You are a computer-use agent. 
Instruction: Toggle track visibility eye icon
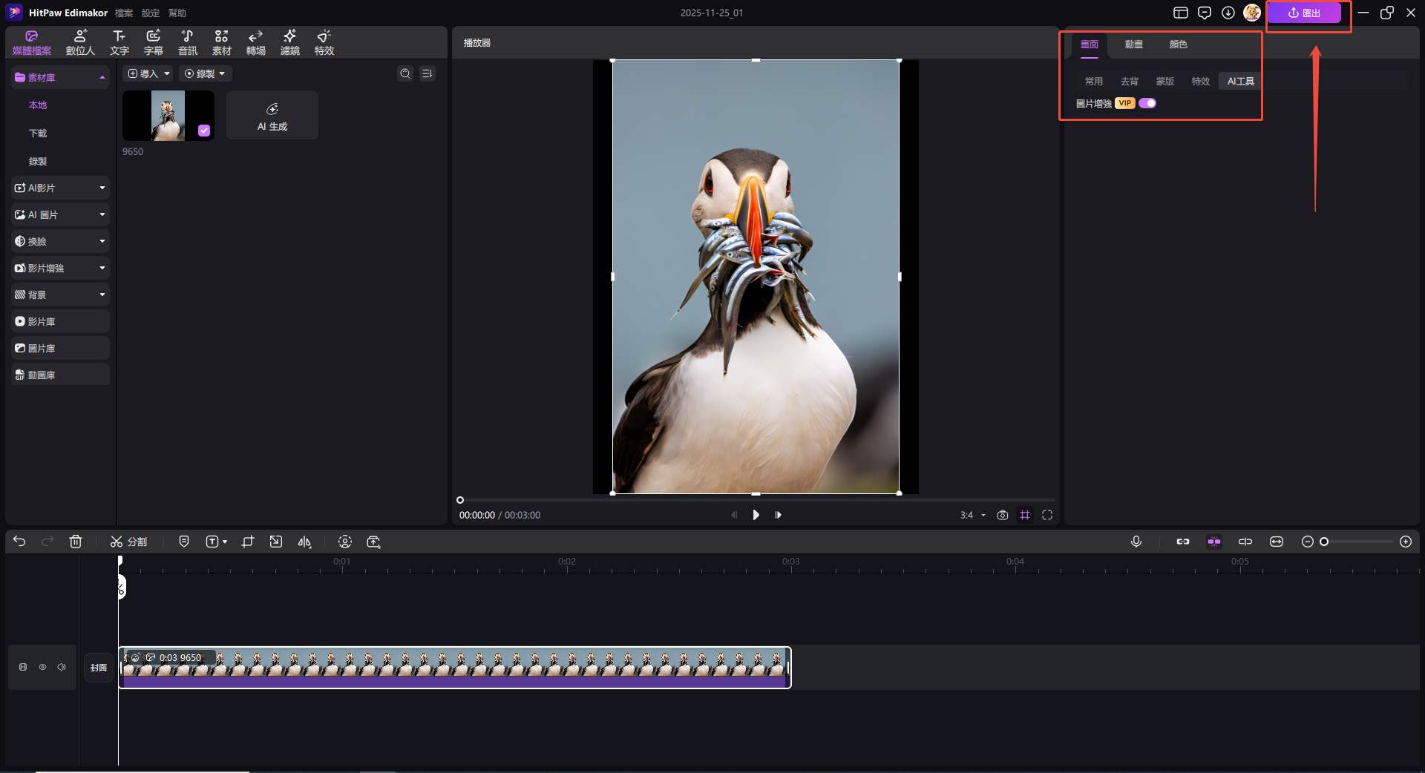42,667
